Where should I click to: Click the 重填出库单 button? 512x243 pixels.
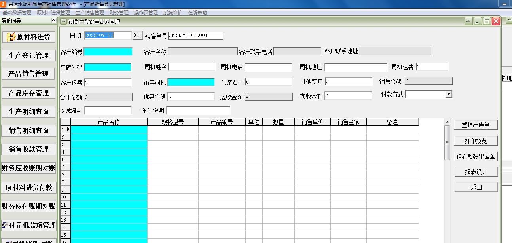tap(476, 125)
